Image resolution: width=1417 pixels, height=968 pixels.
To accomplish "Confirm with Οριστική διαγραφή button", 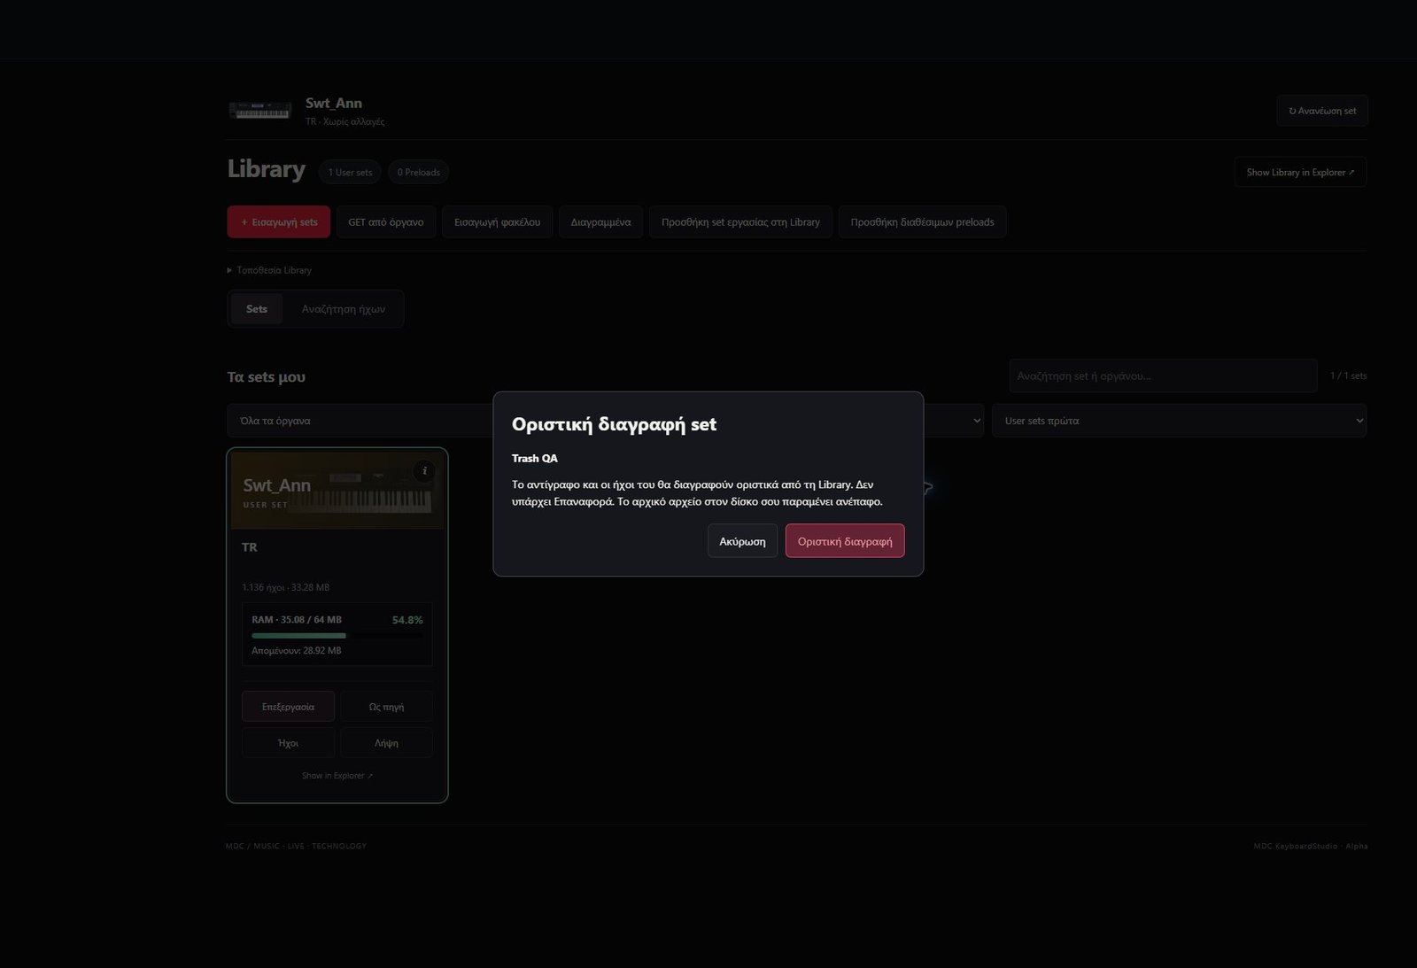I will (845, 541).
